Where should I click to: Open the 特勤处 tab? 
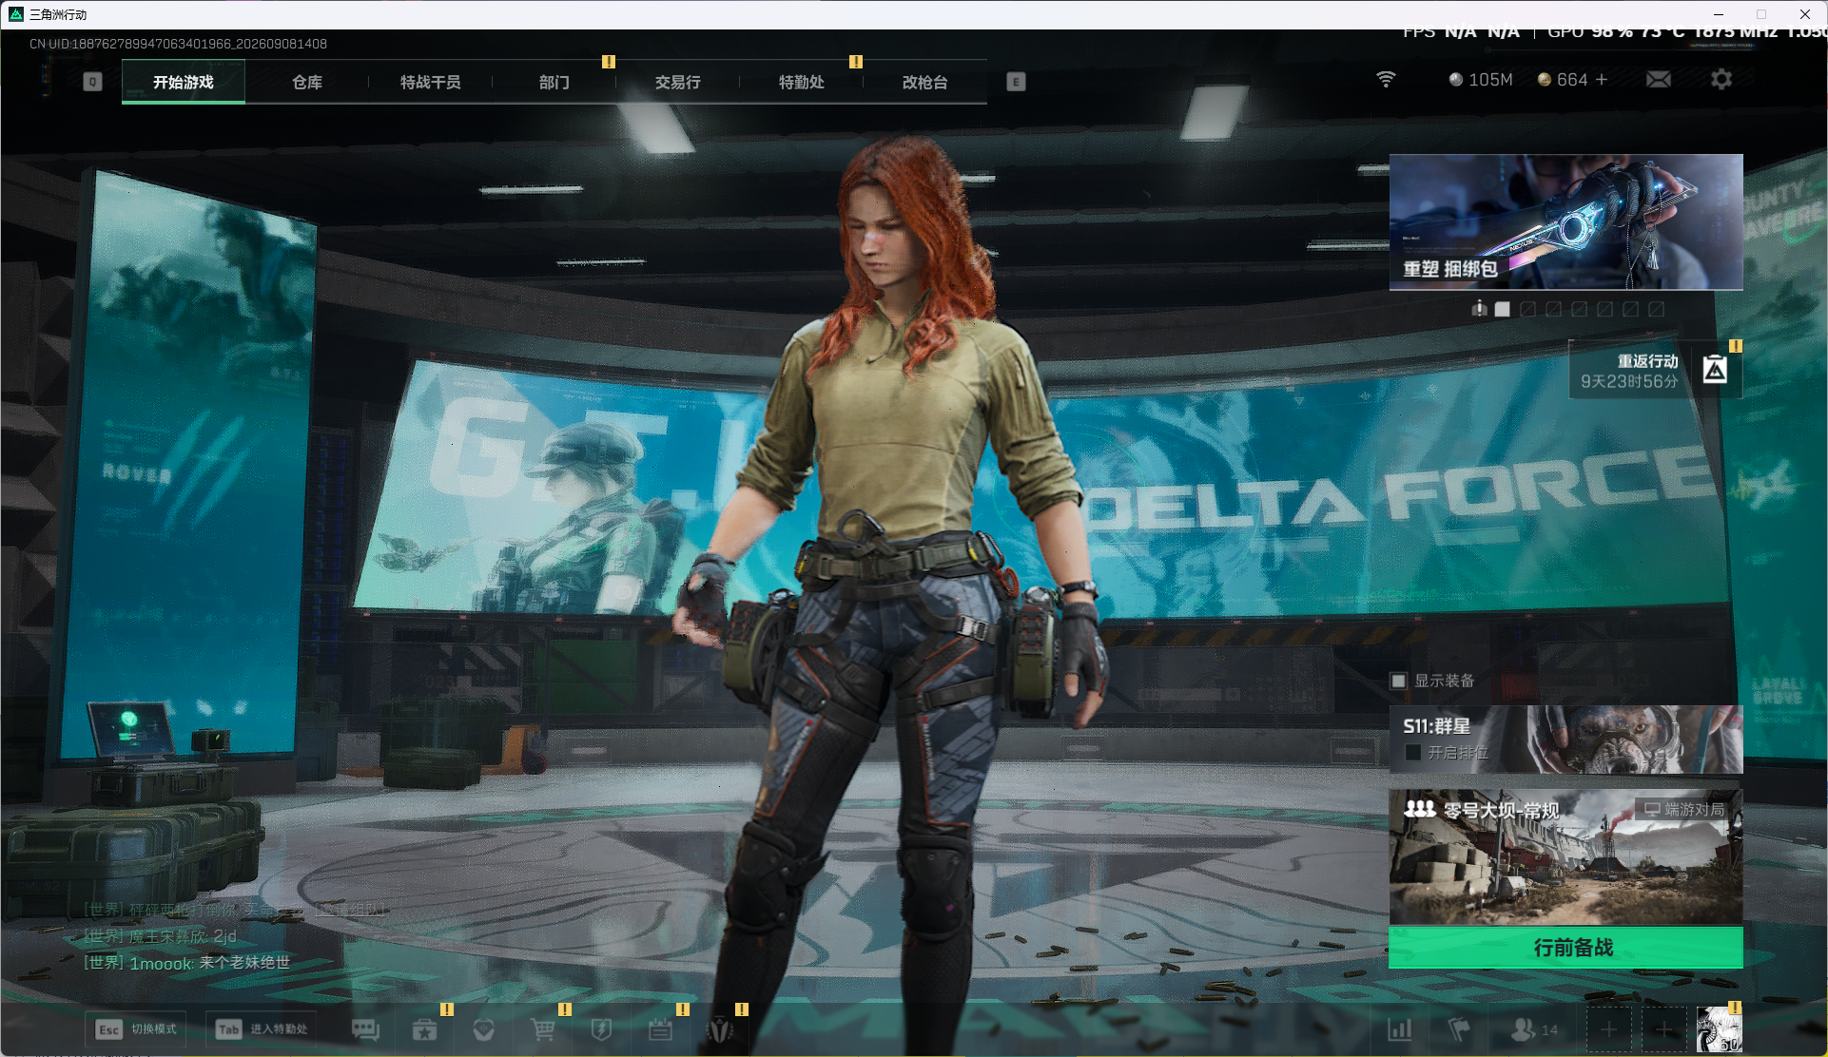point(802,82)
